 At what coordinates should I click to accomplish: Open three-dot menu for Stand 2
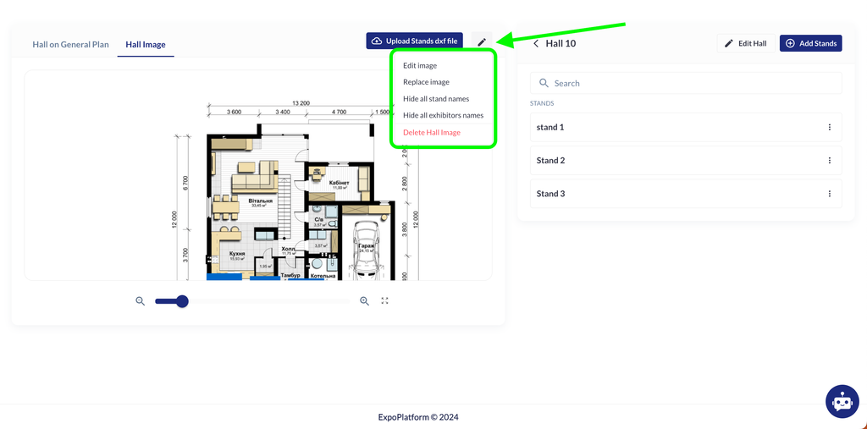coord(829,161)
